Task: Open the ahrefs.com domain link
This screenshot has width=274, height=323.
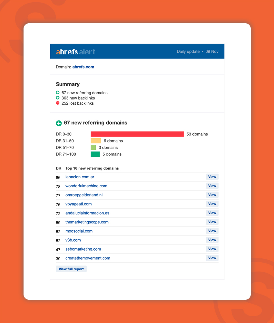Action: point(83,67)
